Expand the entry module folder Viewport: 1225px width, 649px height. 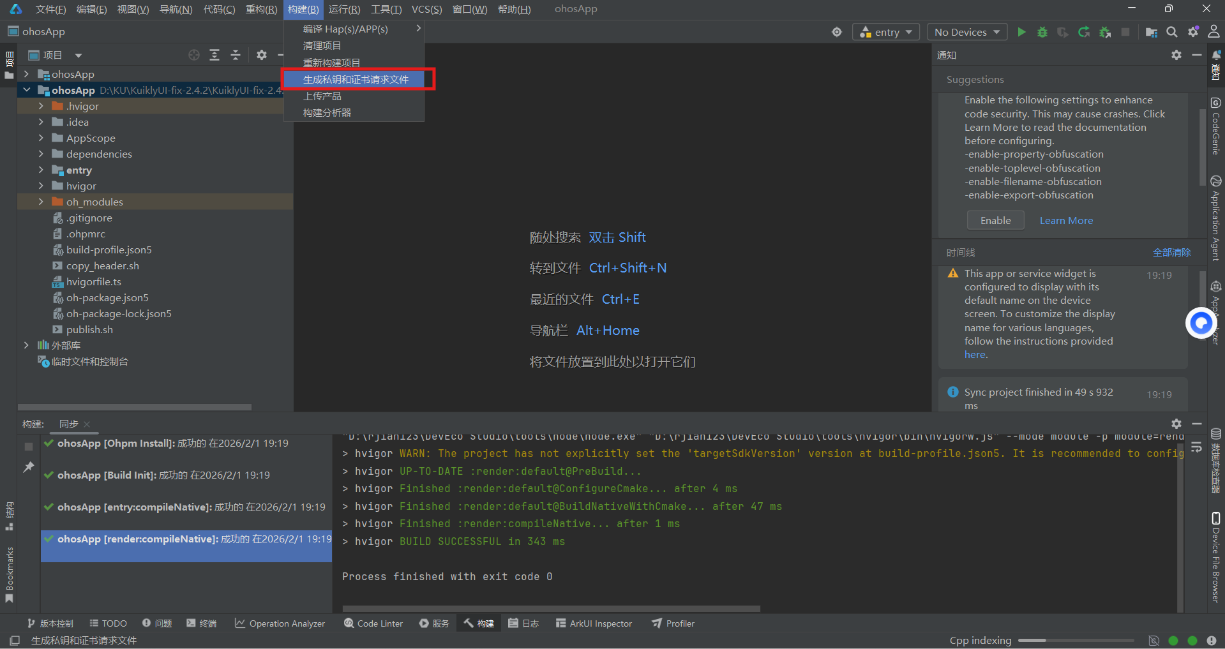tap(41, 170)
